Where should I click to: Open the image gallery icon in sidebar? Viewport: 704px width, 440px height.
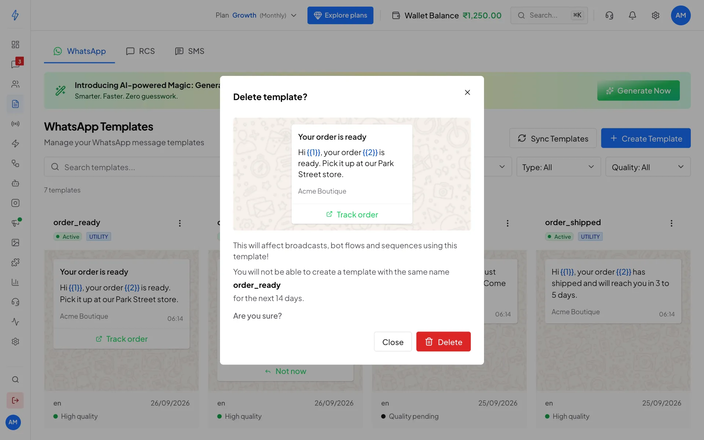(15, 242)
